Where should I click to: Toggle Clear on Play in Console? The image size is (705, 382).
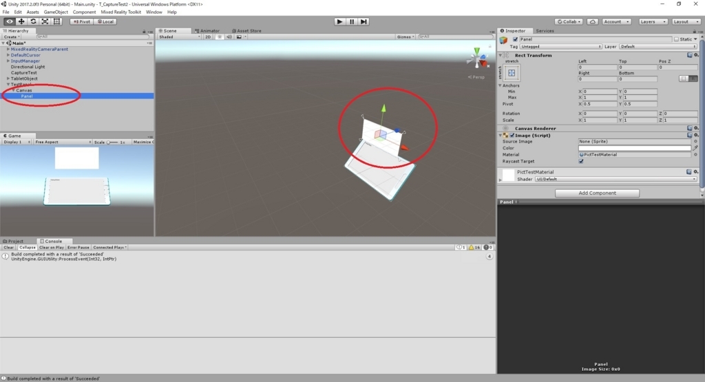tap(52, 248)
